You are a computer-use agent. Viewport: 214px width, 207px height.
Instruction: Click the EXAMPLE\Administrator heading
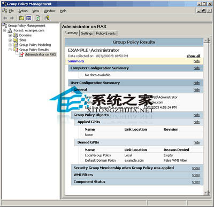tap(94, 50)
